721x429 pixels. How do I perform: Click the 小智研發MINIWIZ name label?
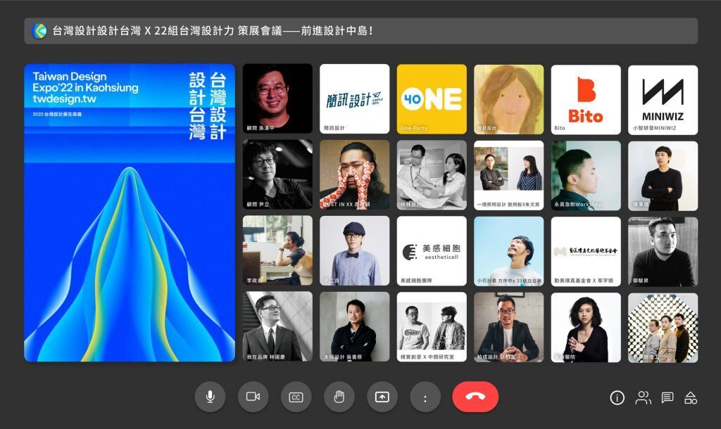coord(654,128)
